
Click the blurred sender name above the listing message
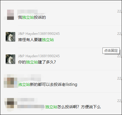(29, 78)
